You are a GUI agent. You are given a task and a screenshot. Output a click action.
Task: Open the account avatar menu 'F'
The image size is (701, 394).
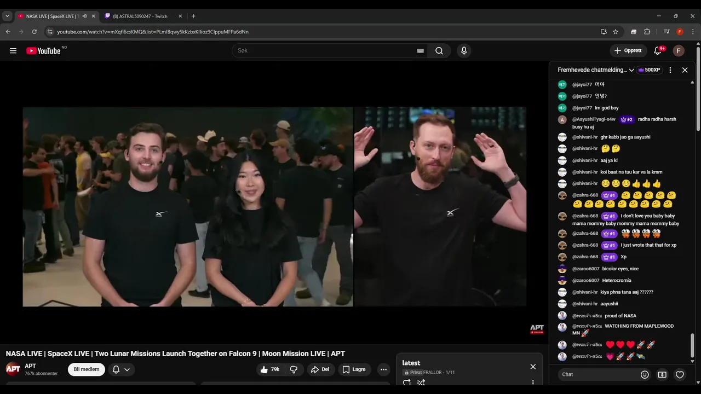679,51
